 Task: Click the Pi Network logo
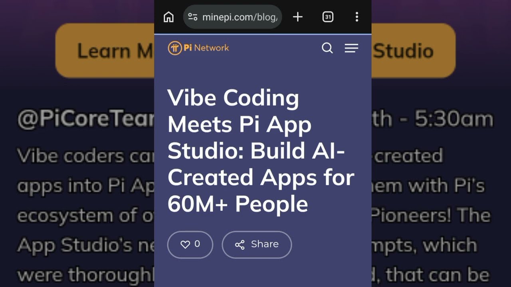tap(198, 48)
